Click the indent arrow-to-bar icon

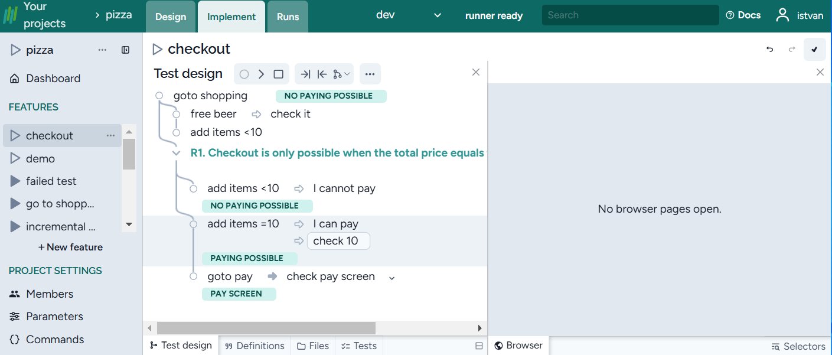305,74
